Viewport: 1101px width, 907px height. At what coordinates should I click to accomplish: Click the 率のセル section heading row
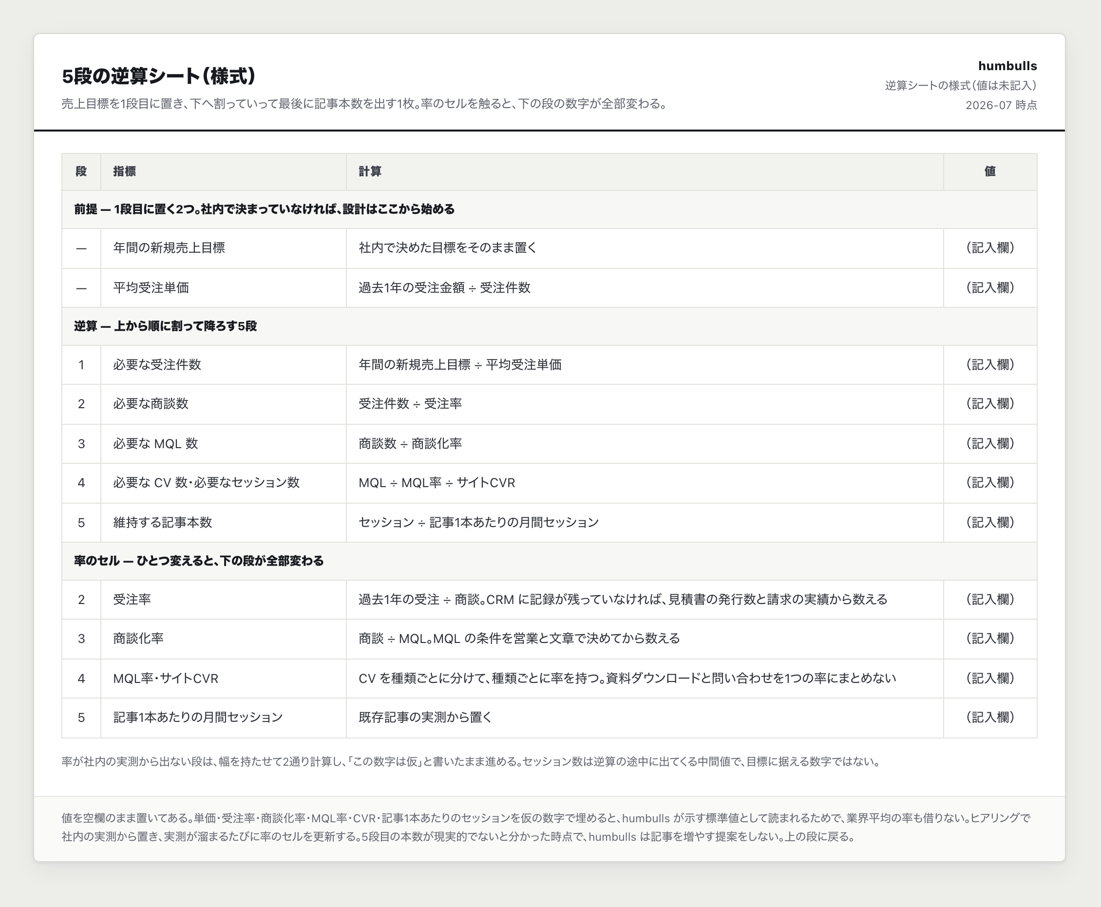549,561
